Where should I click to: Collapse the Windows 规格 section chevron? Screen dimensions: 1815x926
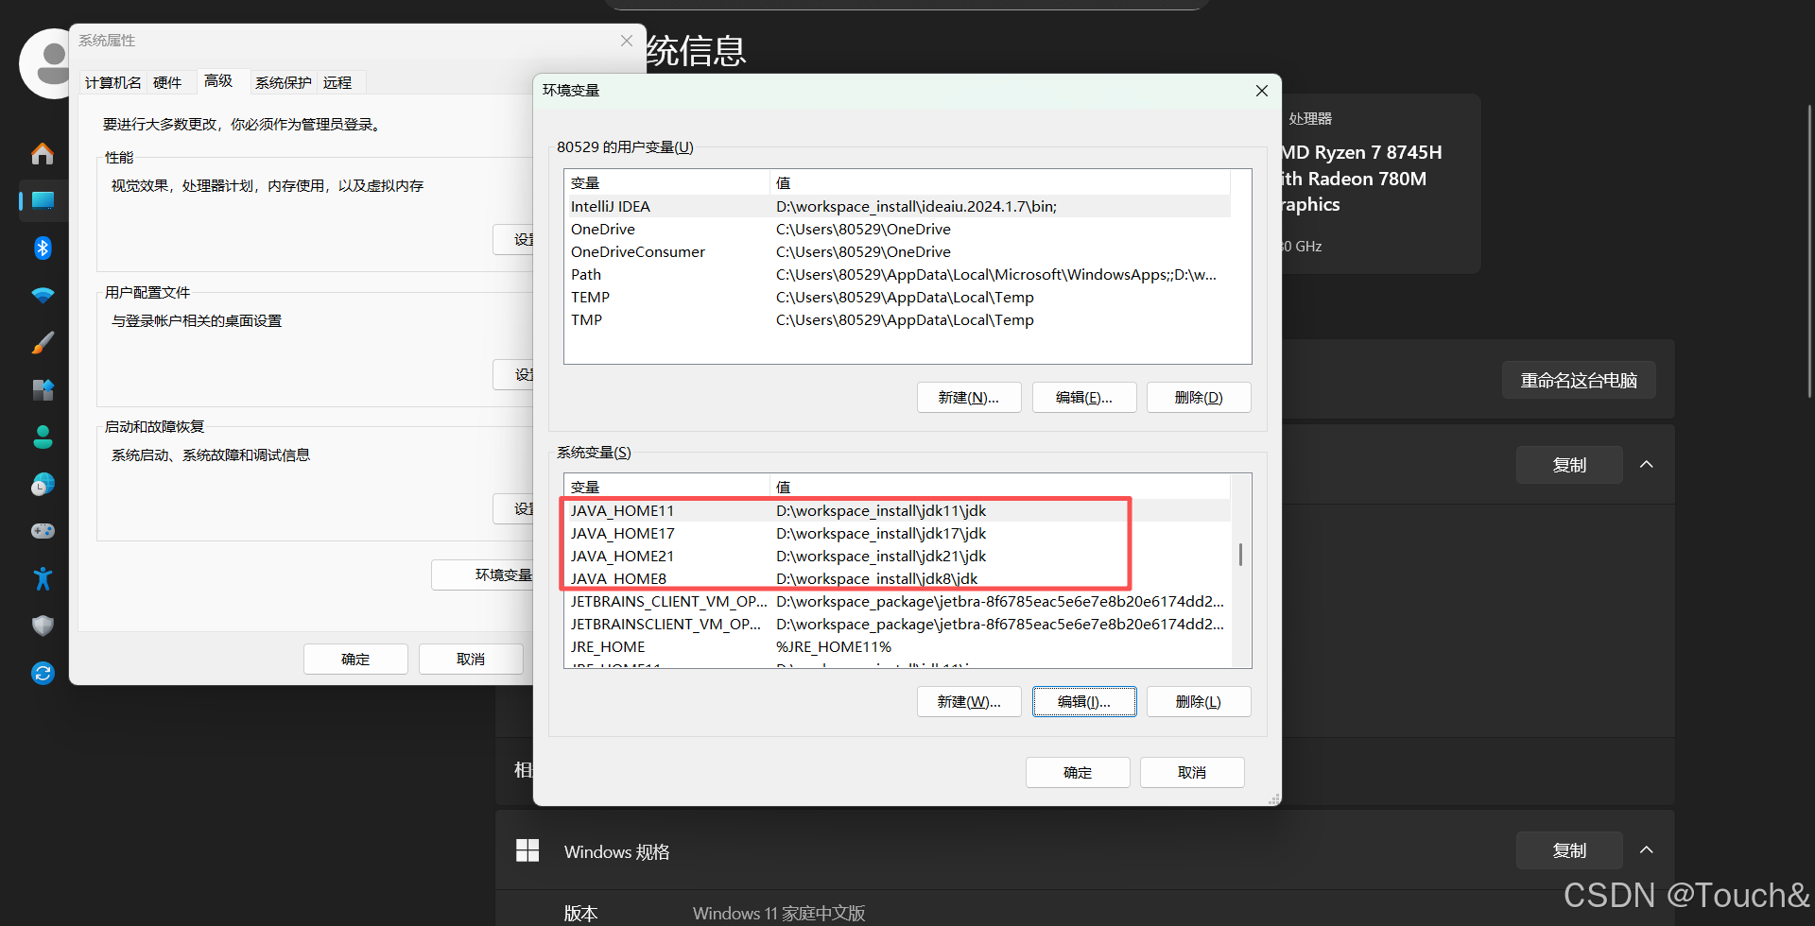1646,850
